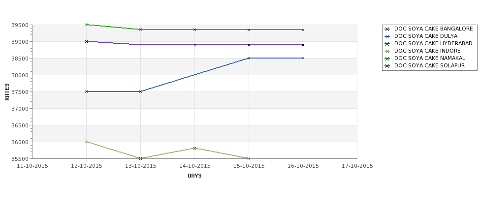480x211 pixels.
Task: Select the Namakal data point on 12-10-2015
Action: click(86, 25)
